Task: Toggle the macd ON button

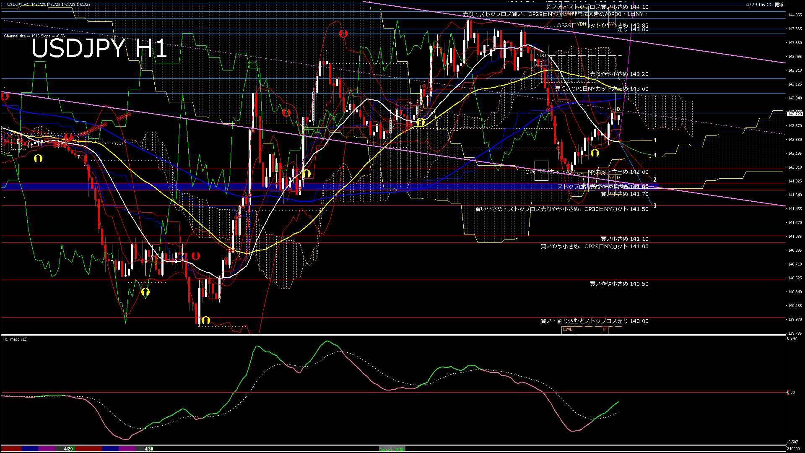Action: 392,449
